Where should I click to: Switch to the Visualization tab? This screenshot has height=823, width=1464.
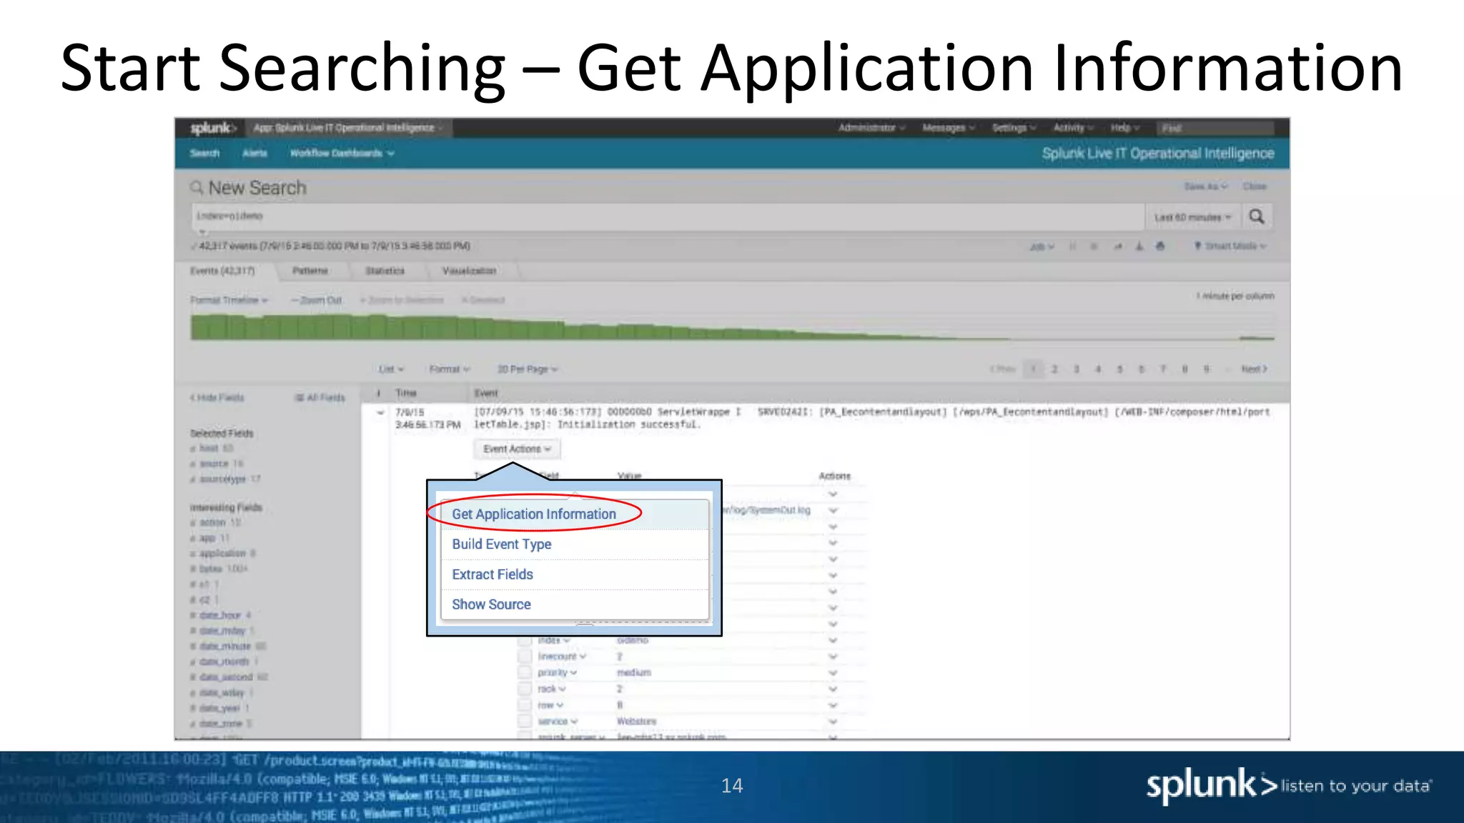coord(469,271)
